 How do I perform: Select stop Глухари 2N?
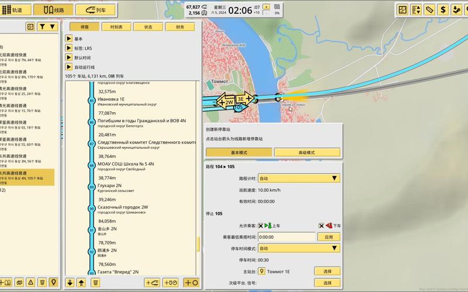pyautogui.click(x=109, y=185)
